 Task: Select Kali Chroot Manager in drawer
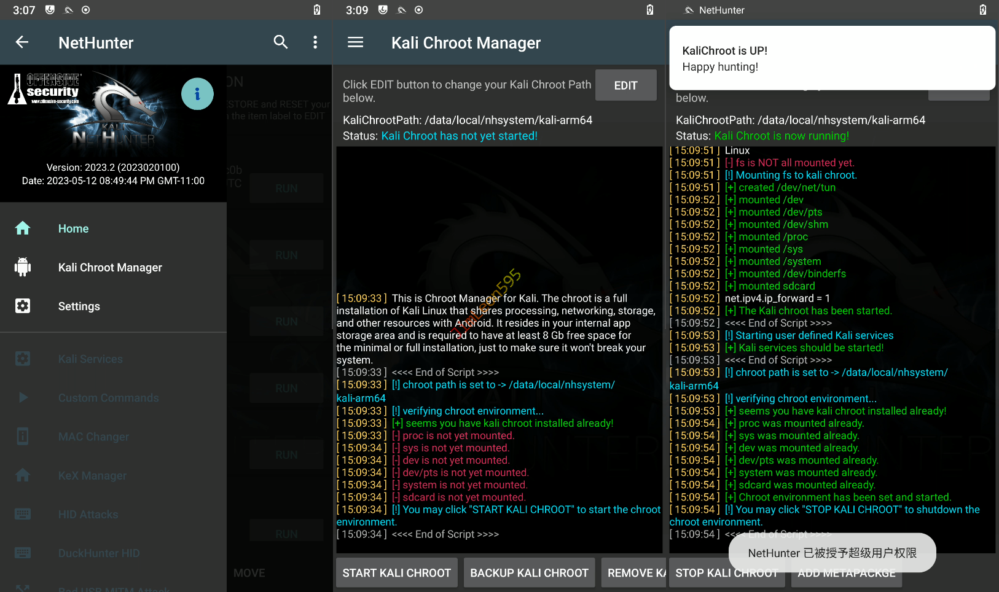pos(110,268)
